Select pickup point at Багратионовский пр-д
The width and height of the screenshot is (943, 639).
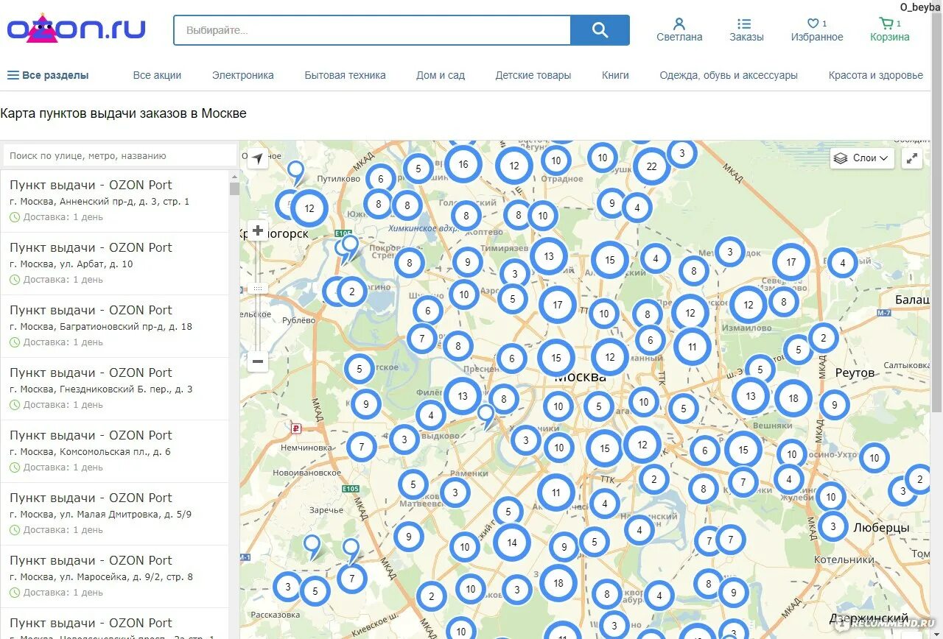click(115, 326)
